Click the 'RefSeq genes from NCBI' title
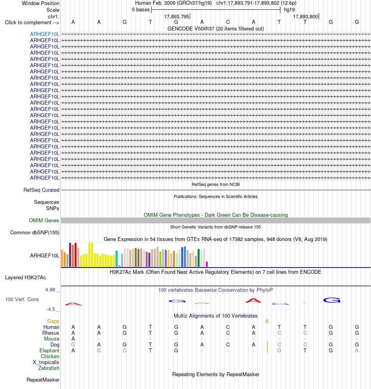 click(x=216, y=185)
